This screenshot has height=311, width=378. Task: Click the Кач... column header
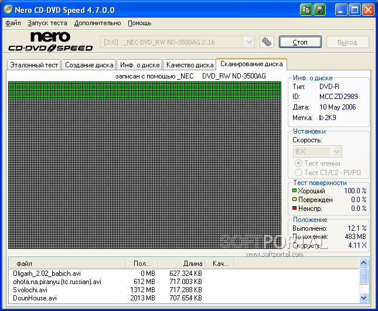[x=220, y=264]
